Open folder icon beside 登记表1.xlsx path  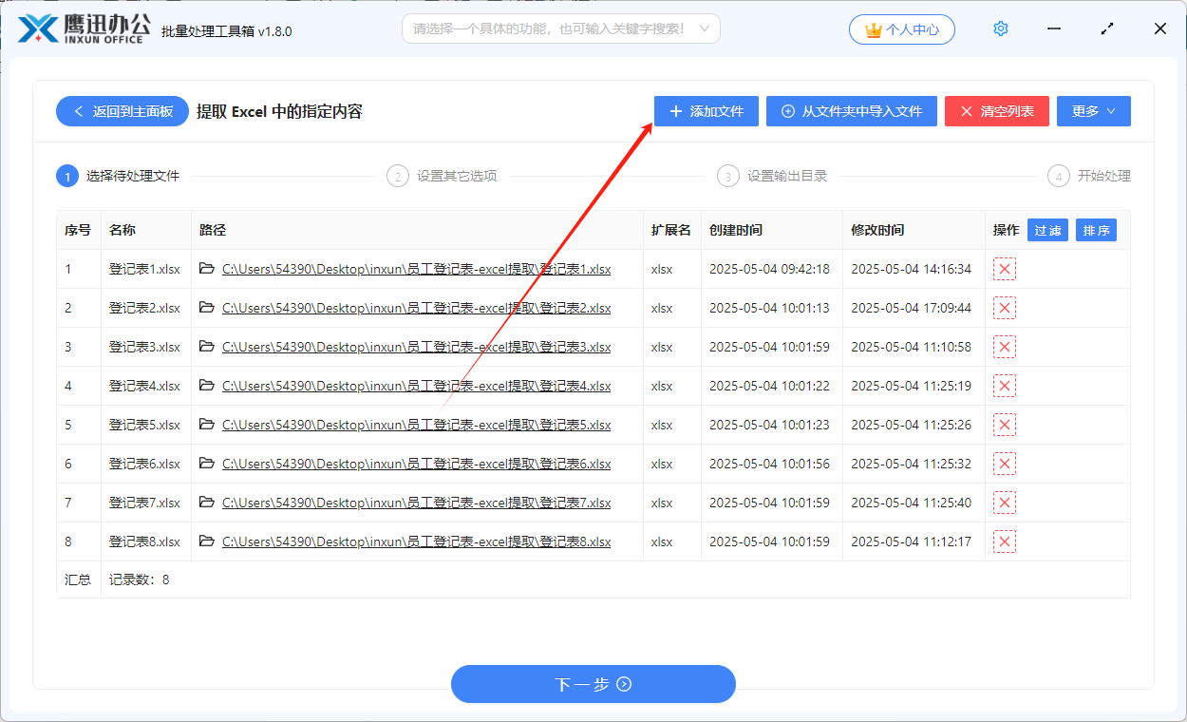(207, 269)
